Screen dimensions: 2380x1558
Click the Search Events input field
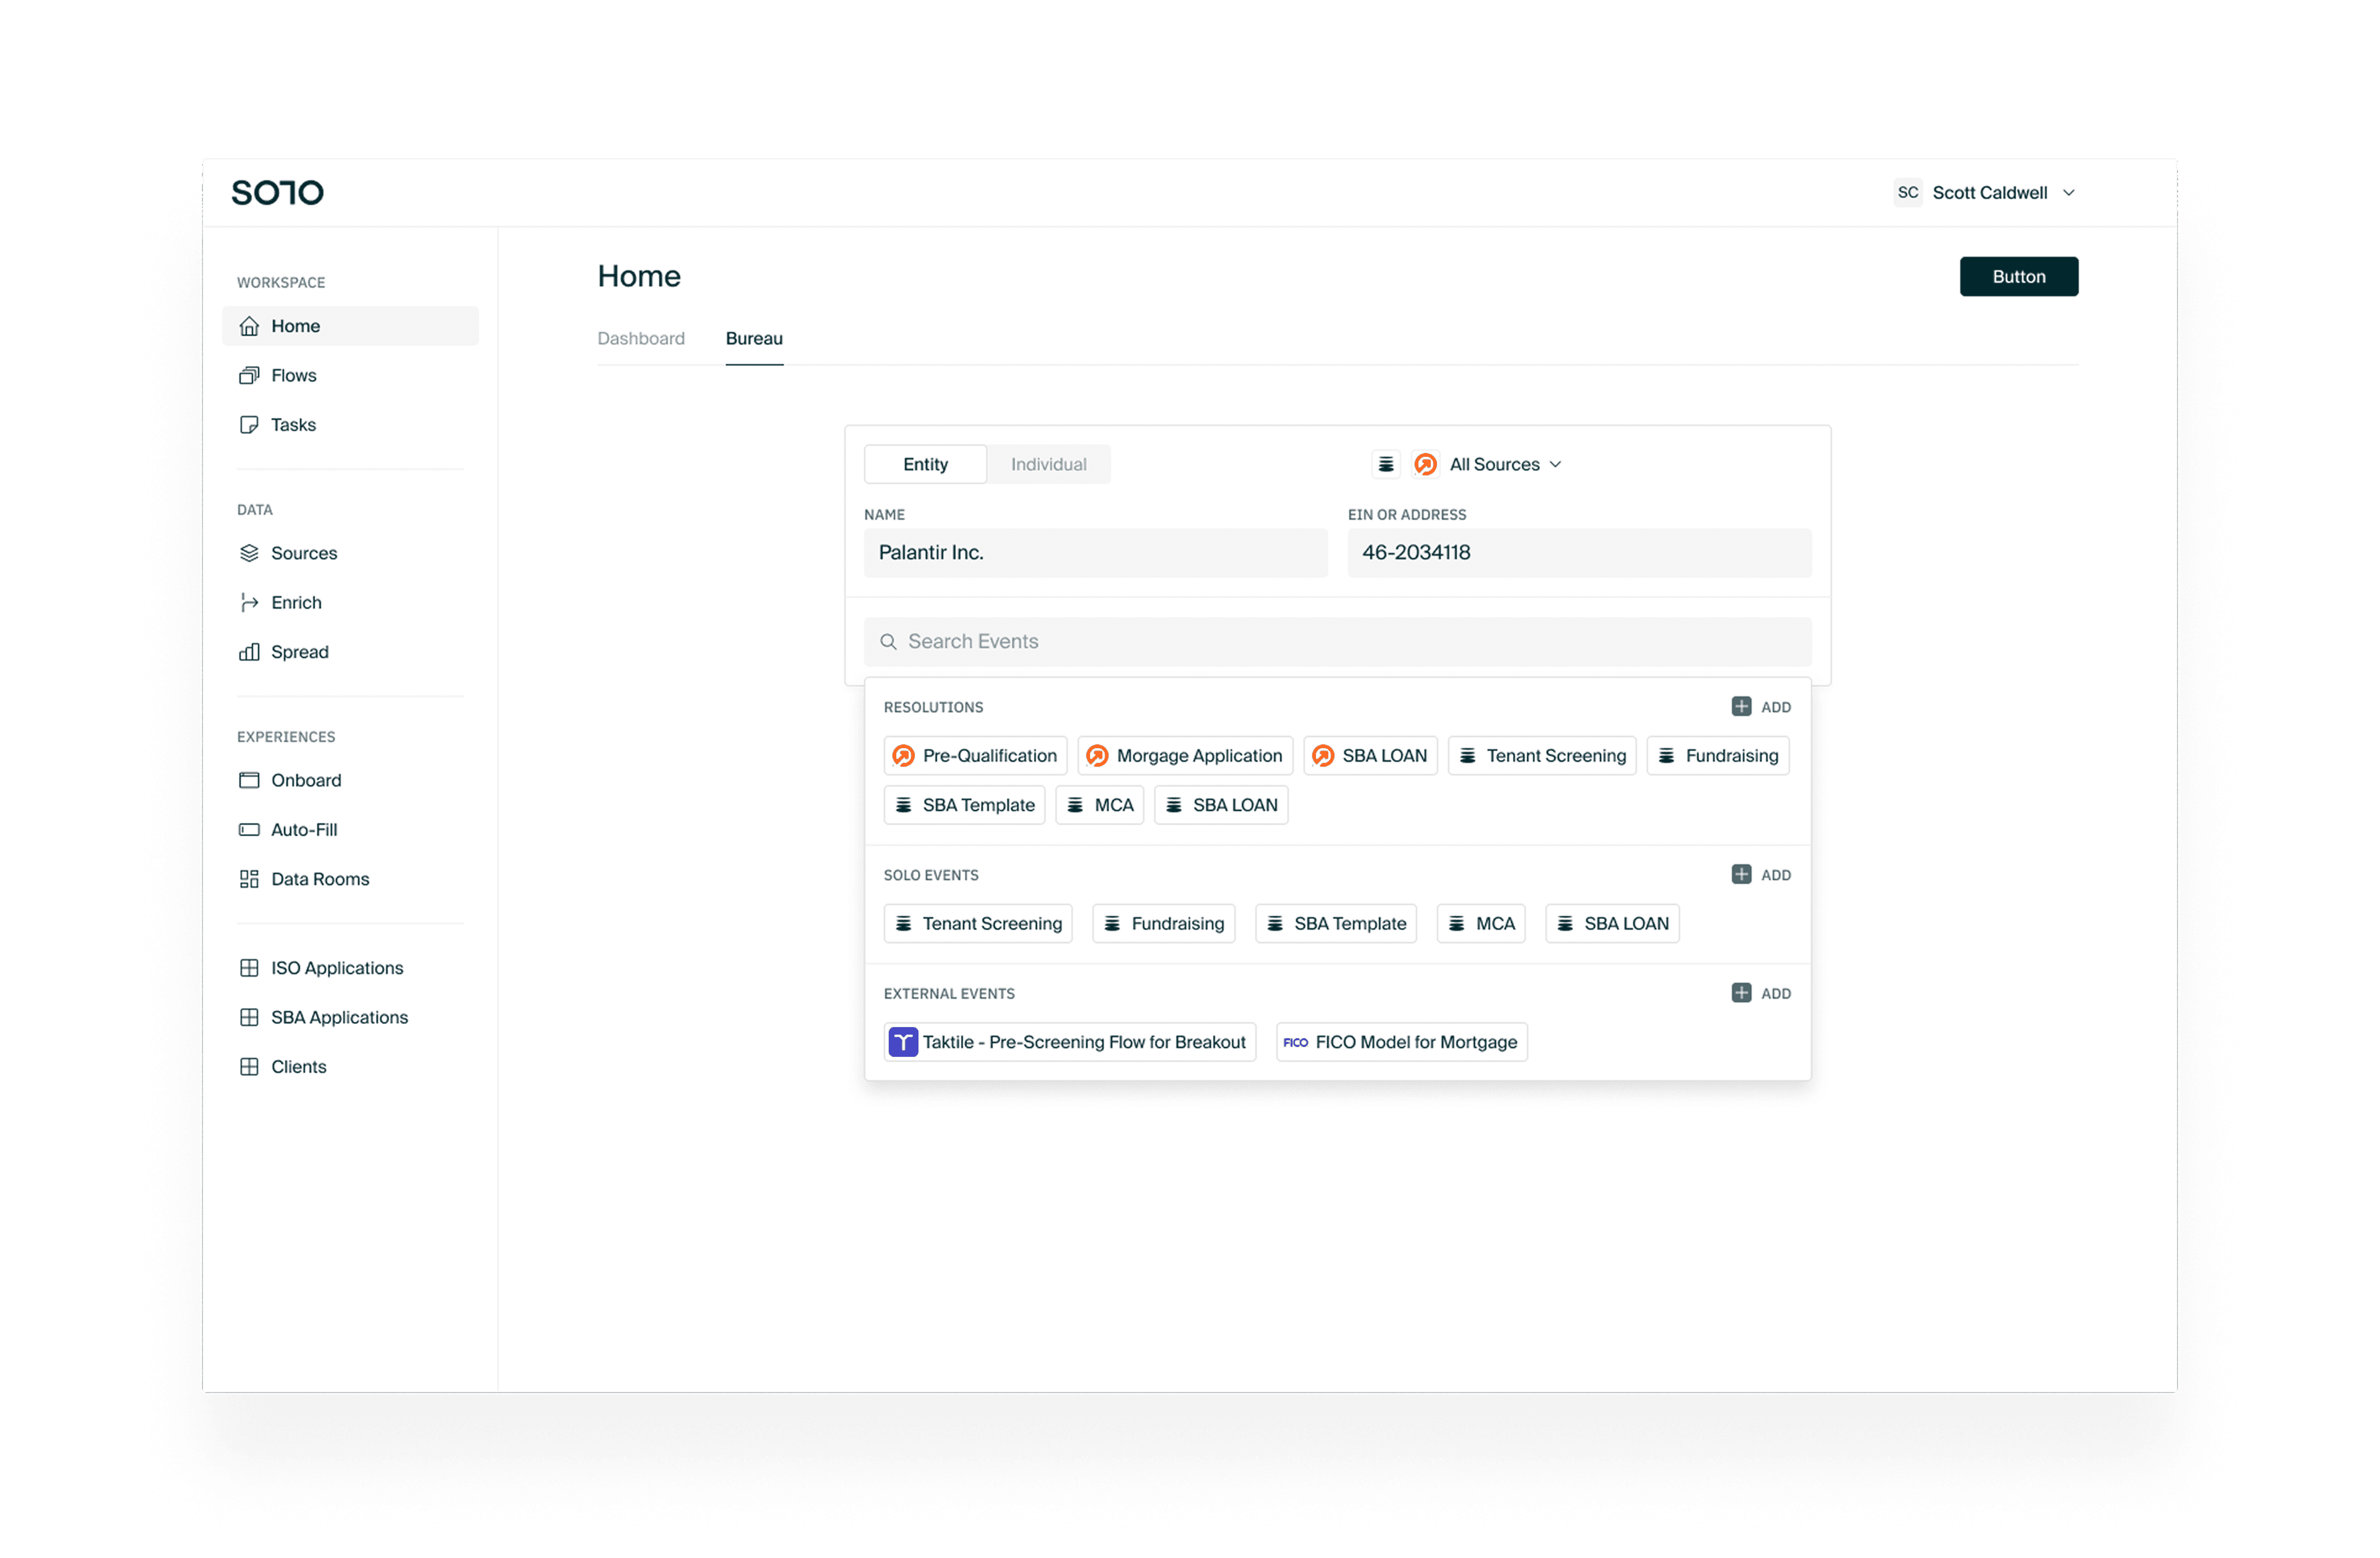tap(1338, 642)
